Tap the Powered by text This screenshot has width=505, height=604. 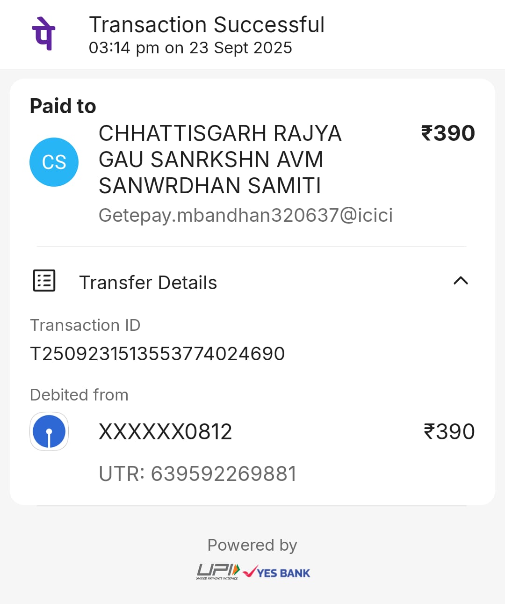[x=252, y=545]
